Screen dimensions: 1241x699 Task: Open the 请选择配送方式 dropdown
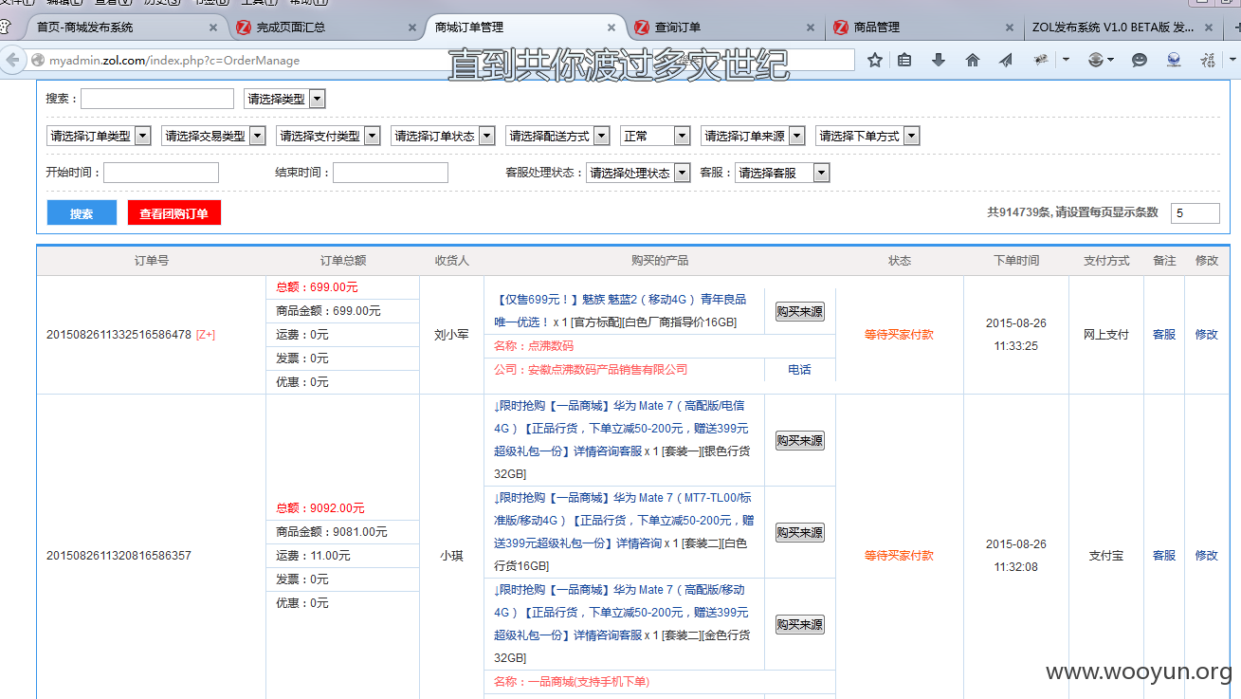(x=557, y=136)
